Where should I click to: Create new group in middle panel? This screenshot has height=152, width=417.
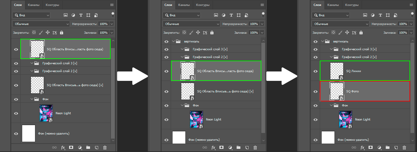coord(238,147)
